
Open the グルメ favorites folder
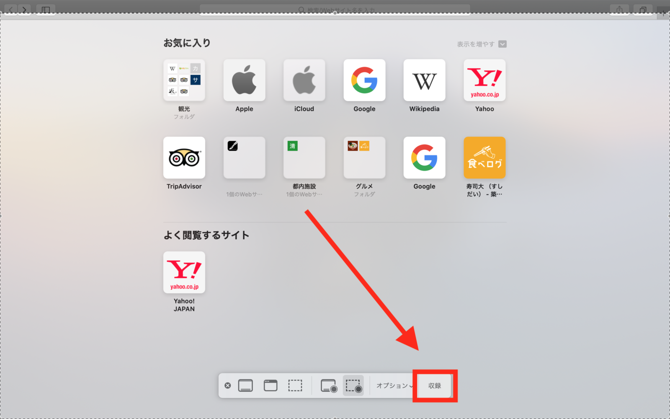364,158
